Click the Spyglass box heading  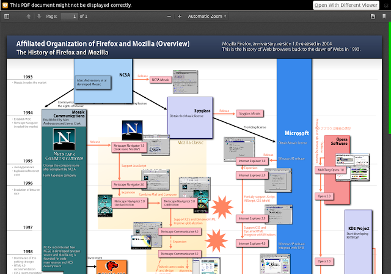pos(202,111)
